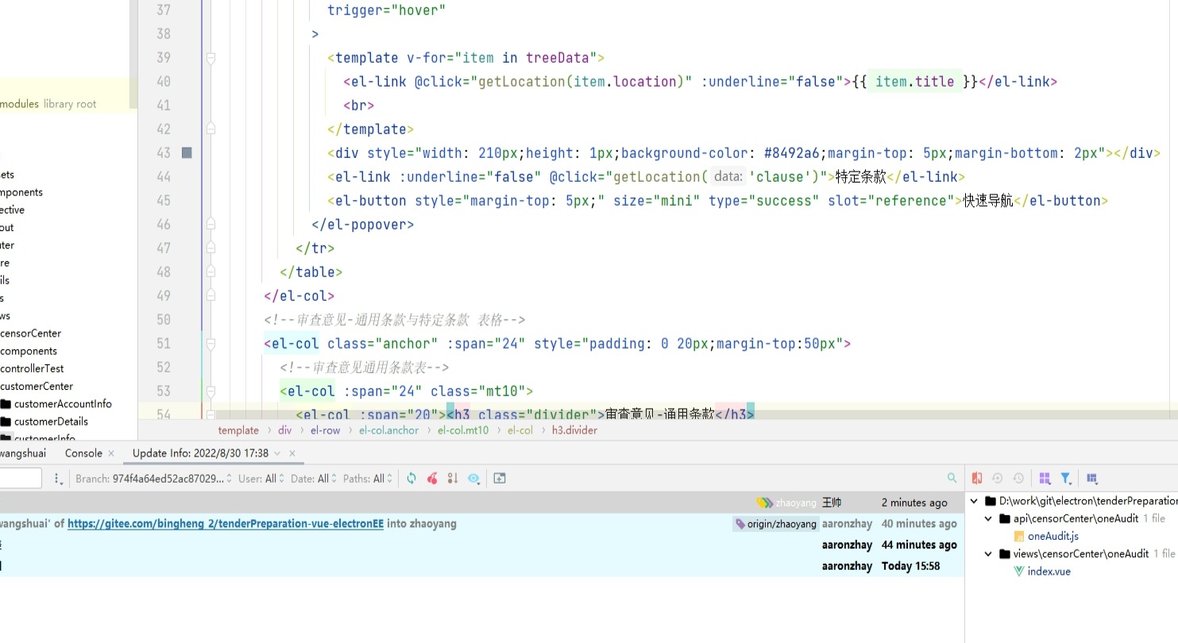The width and height of the screenshot is (1178, 643).
Task: Click the Revert Selected Changes icon
Action: (x=998, y=478)
